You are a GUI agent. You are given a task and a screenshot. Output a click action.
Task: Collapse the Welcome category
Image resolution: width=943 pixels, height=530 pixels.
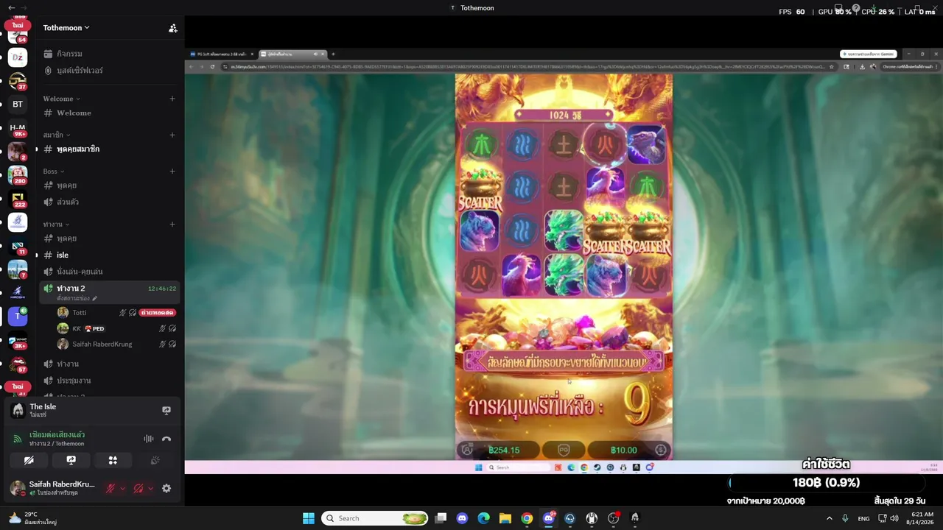click(61, 99)
